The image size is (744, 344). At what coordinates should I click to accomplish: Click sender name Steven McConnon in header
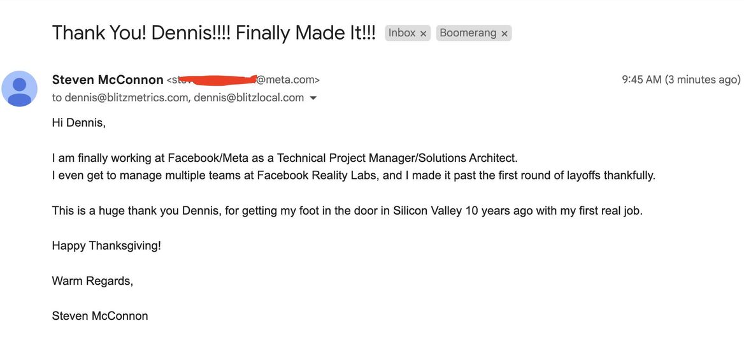click(x=108, y=80)
